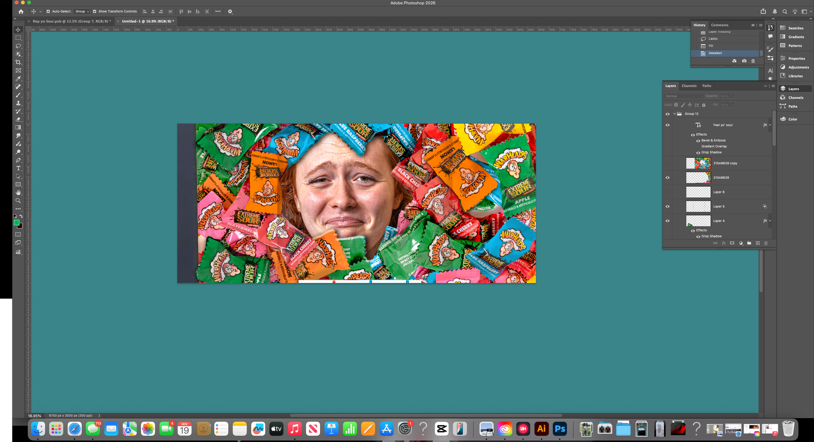Select the Rectangle shape tool

click(18, 185)
